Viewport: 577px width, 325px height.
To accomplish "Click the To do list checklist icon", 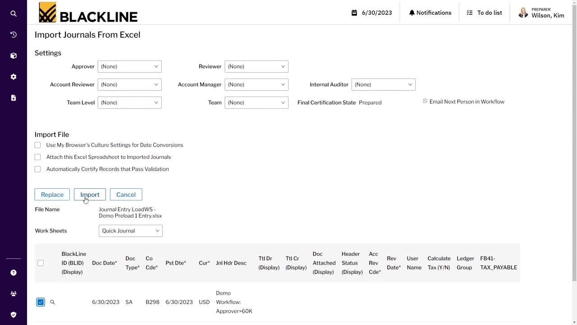I will click(x=470, y=13).
